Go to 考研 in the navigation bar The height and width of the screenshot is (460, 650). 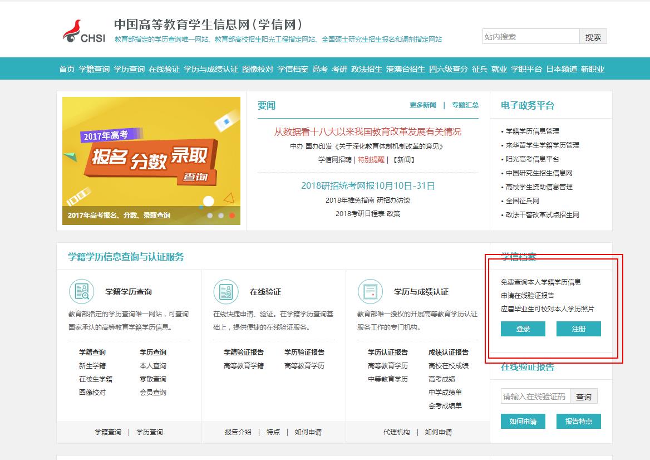tap(339, 69)
